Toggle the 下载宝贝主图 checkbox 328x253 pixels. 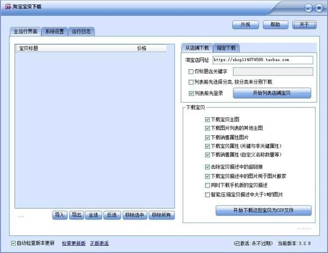point(207,120)
